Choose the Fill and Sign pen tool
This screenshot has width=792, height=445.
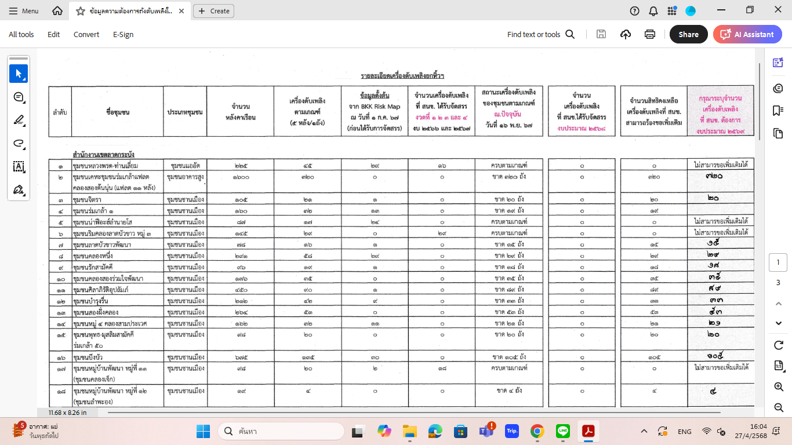(19, 189)
